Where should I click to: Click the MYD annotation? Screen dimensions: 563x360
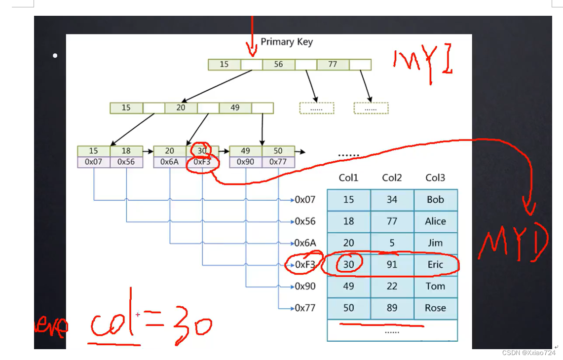(516, 242)
